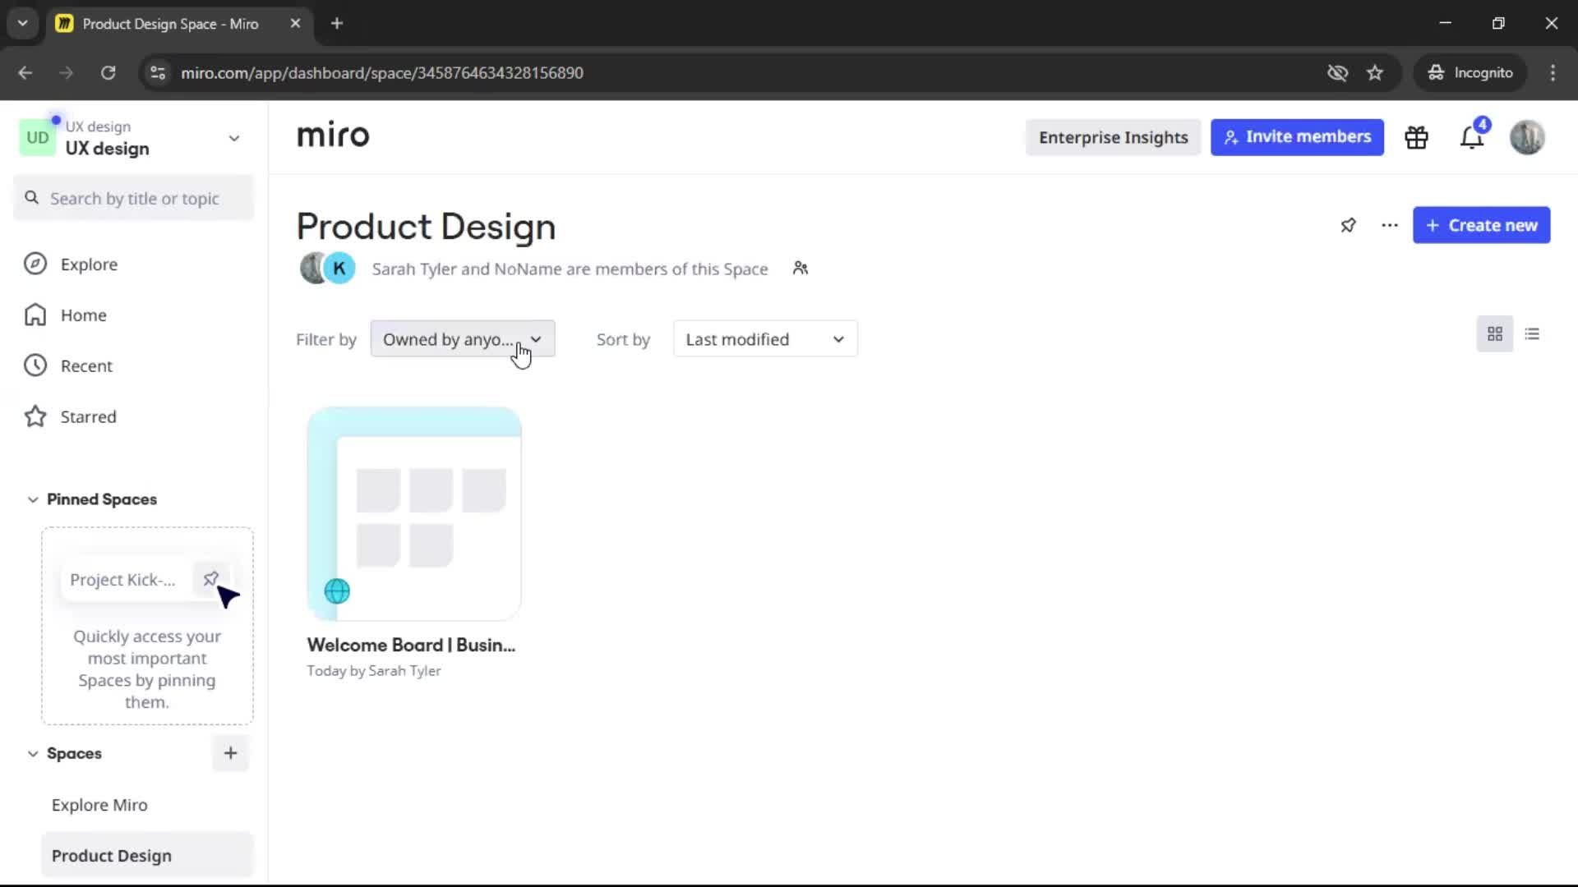This screenshot has height=887, width=1578.
Task: Open the board's globe sharing icon
Action: coord(337,591)
